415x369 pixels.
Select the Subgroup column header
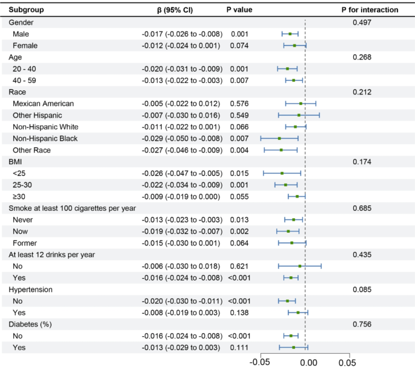(x=27, y=10)
